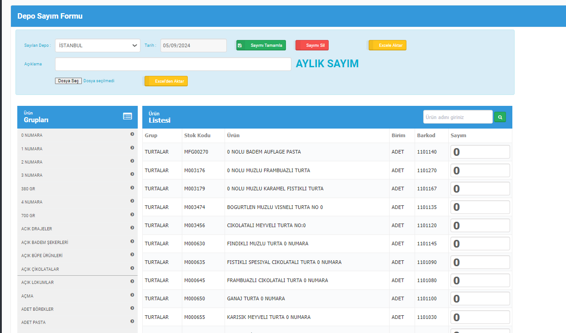Click the arrow icon for ACIK DRAJELER group
The image size is (566, 333).
point(132,228)
